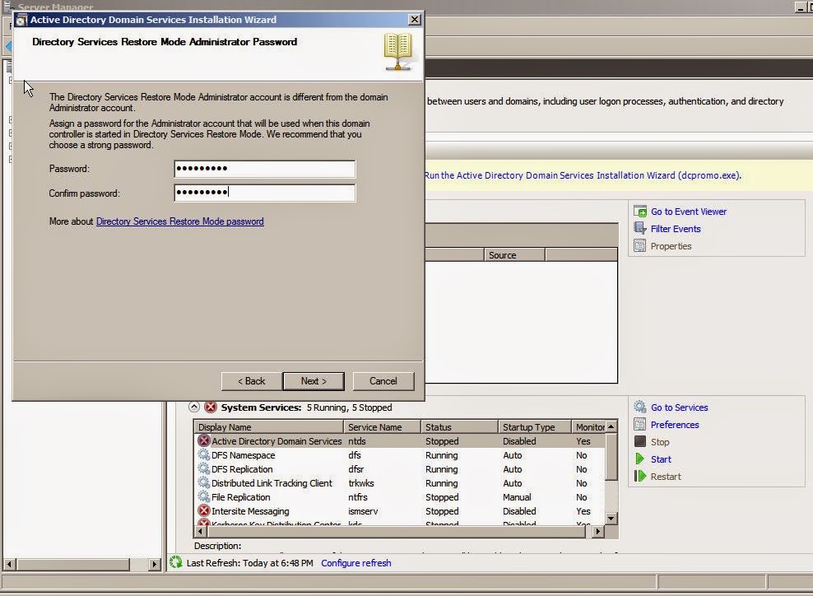This screenshot has height=596, width=813.
Task: Click the Next button in the wizard
Action: 314,381
